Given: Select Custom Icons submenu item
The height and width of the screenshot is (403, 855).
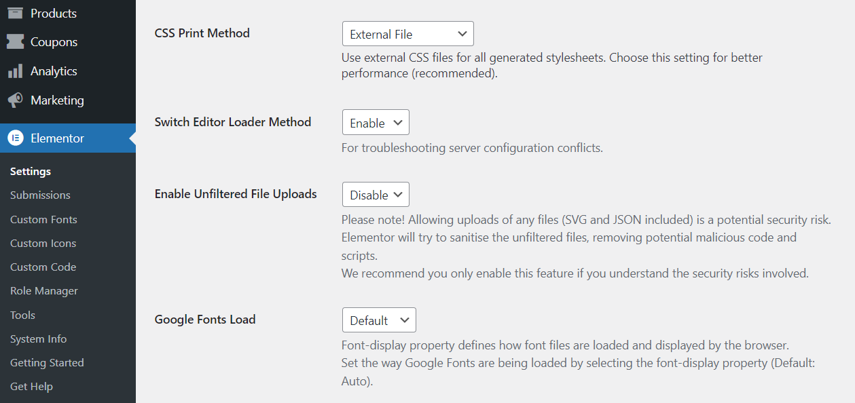Looking at the screenshot, I should (43, 243).
